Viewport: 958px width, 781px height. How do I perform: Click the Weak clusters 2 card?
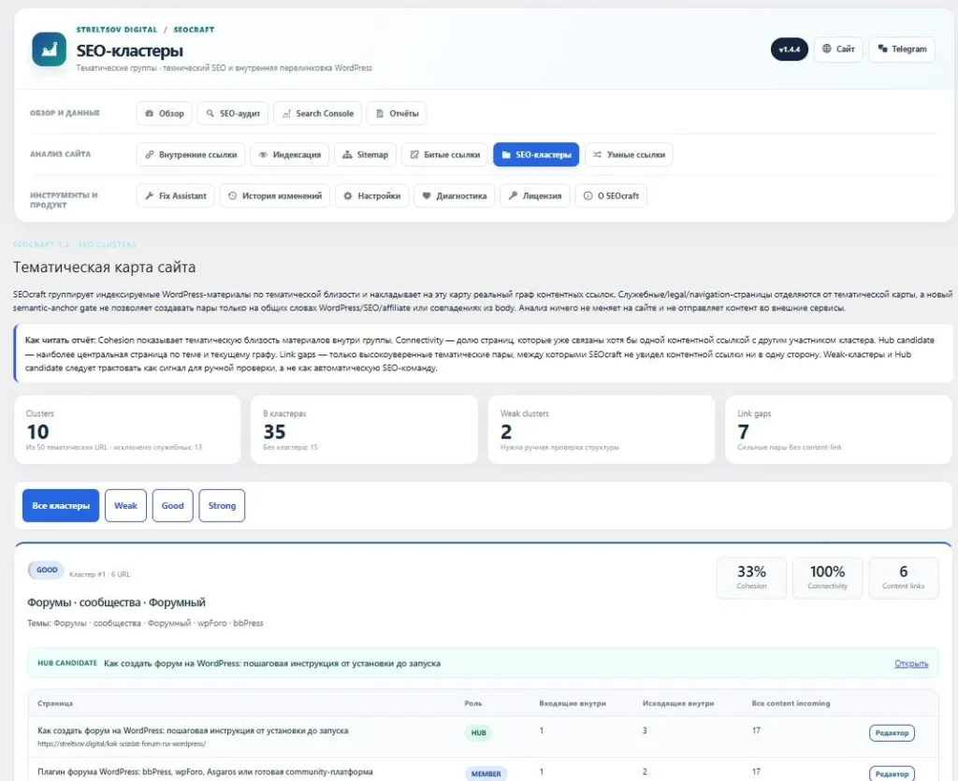(602, 429)
